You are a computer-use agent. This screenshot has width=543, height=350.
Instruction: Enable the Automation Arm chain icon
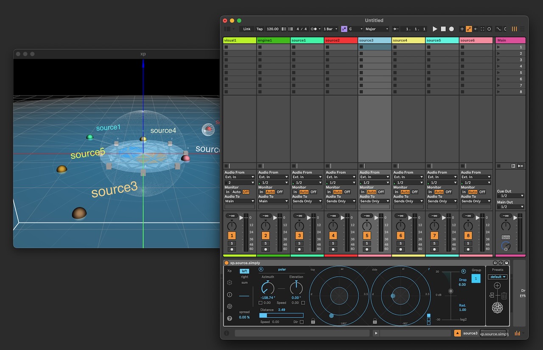pyautogui.click(x=469, y=29)
